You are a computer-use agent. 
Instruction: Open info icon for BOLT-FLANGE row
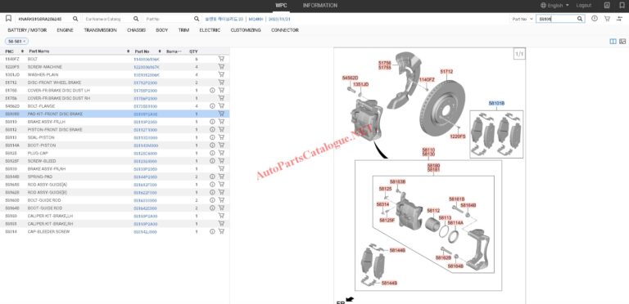tap(212, 106)
